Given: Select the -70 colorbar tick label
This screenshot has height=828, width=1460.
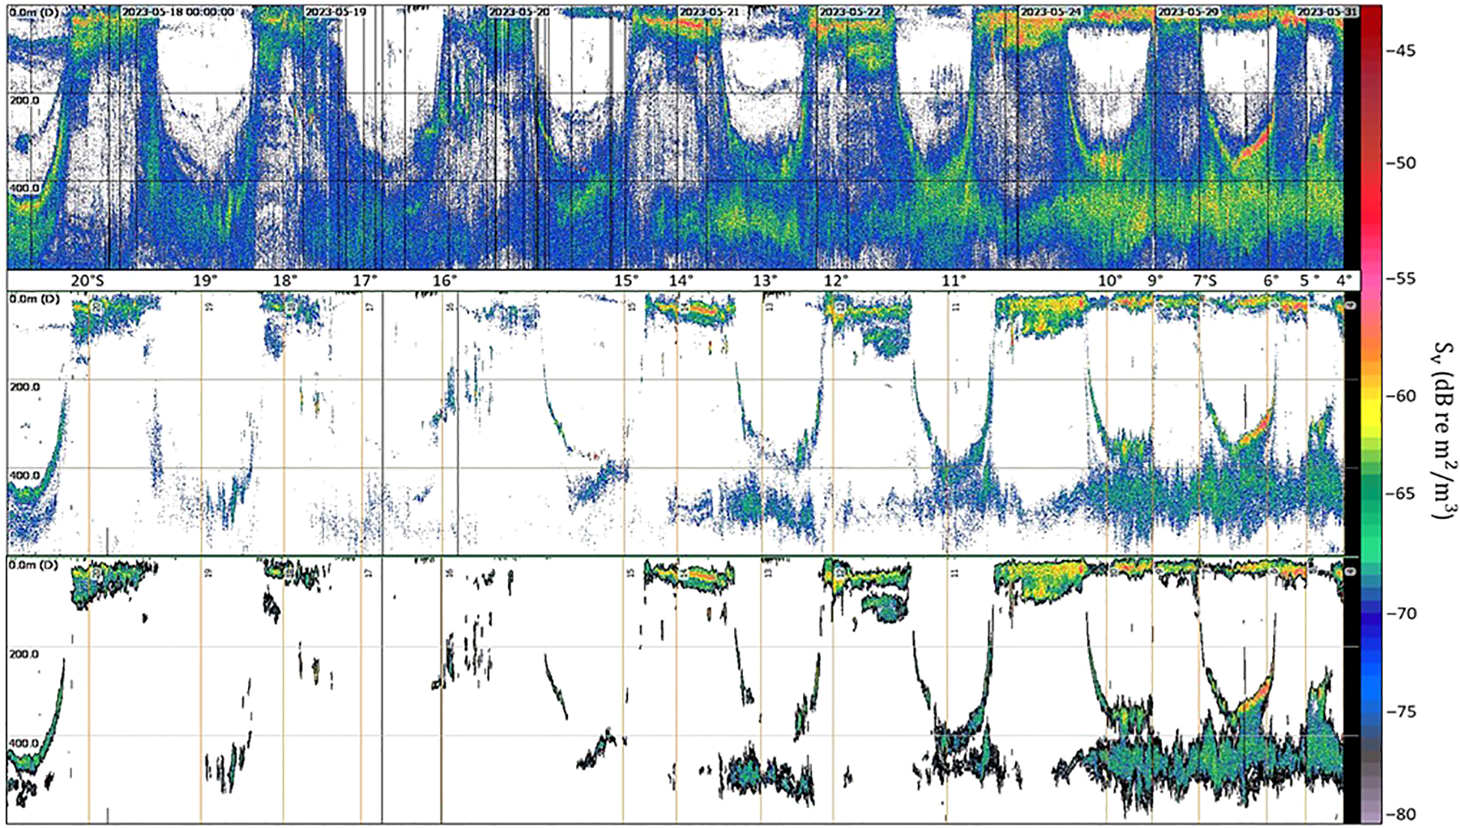Looking at the screenshot, I should click(x=1400, y=613).
